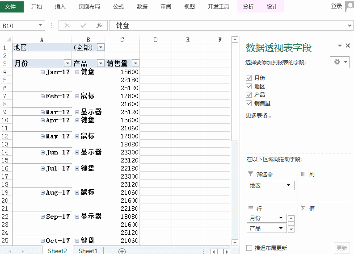354x254 pixels.
Task: Open the field list tools gear menu
Action: tap(339, 62)
